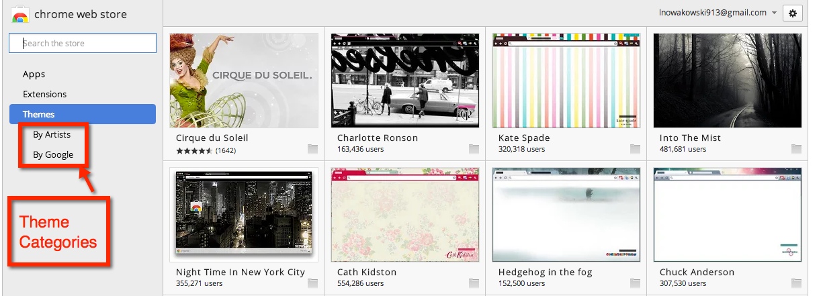
Task: Click the small icon beside Chuck Anderson
Action: point(797,283)
